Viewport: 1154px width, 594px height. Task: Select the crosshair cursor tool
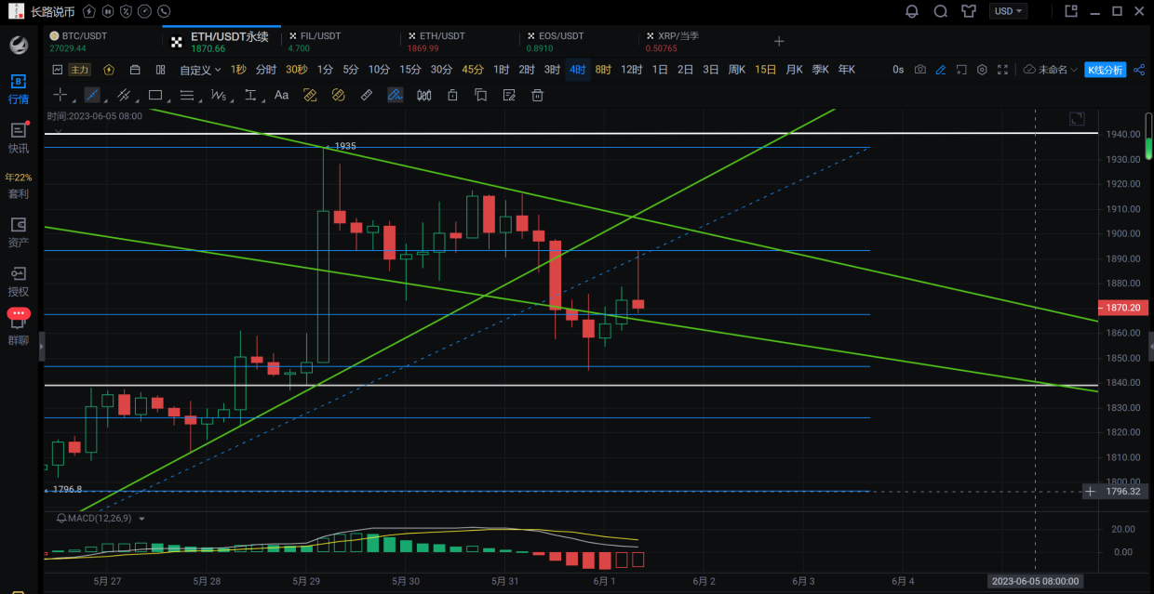pyautogui.click(x=60, y=95)
